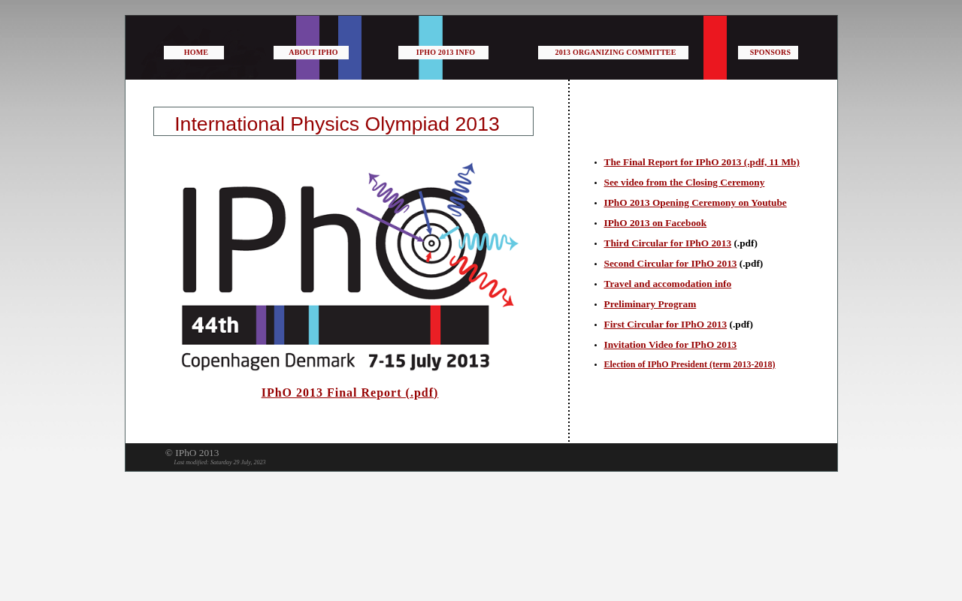The width and height of the screenshot is (962, 601).
Task: Open Second Circular for IPhO 2013
Action: click(670, 264)
